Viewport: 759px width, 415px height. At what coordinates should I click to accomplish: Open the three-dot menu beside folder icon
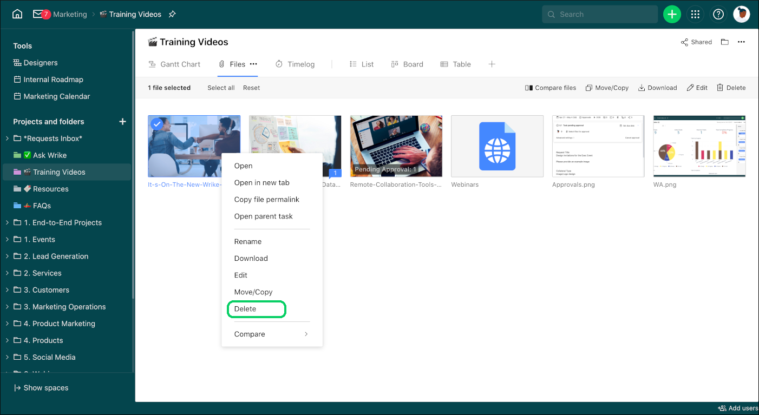point(741,42)
